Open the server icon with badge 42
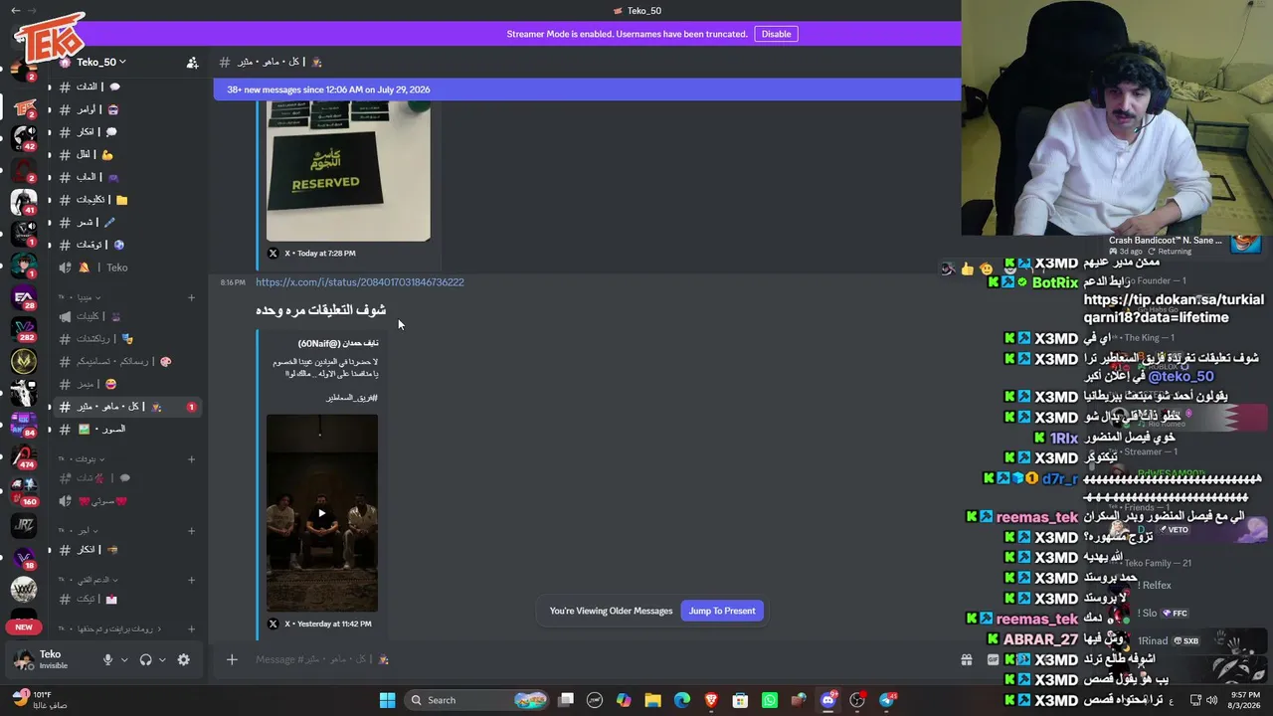This screenshot has width=1273, height=716. [24, 137]
